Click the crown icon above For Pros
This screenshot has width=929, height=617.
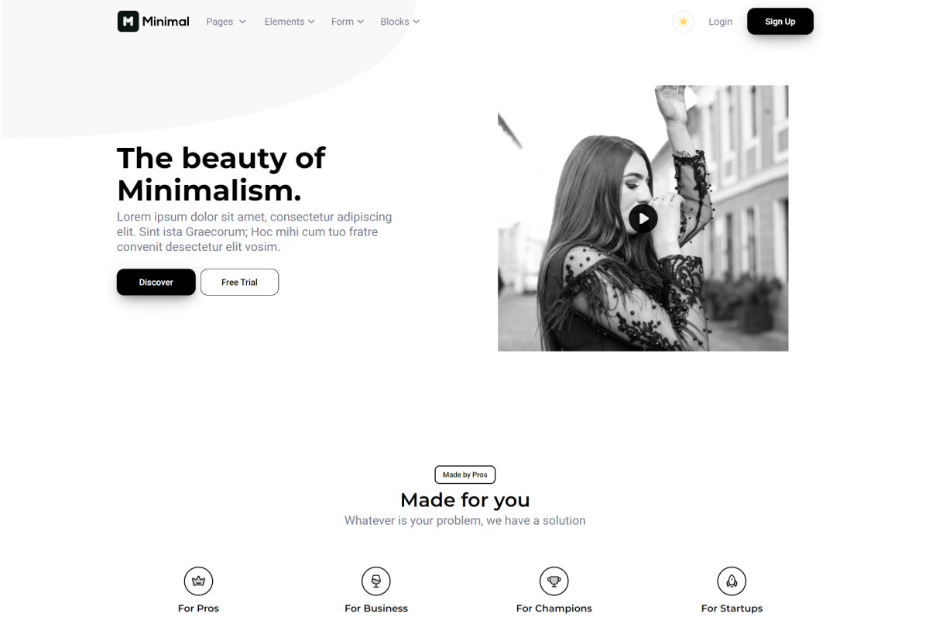click(198, 581)
